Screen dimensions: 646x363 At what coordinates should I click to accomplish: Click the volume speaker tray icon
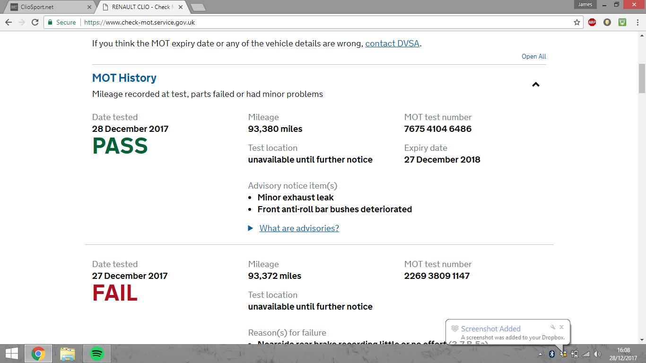[597, 354]
